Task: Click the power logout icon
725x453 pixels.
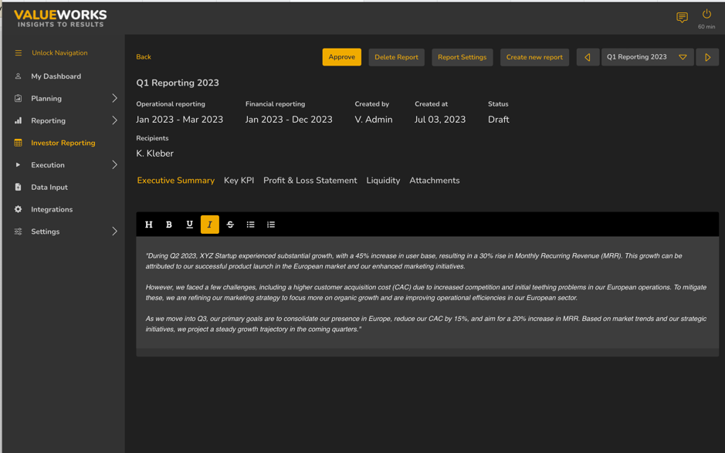Action: pos(706,14)
